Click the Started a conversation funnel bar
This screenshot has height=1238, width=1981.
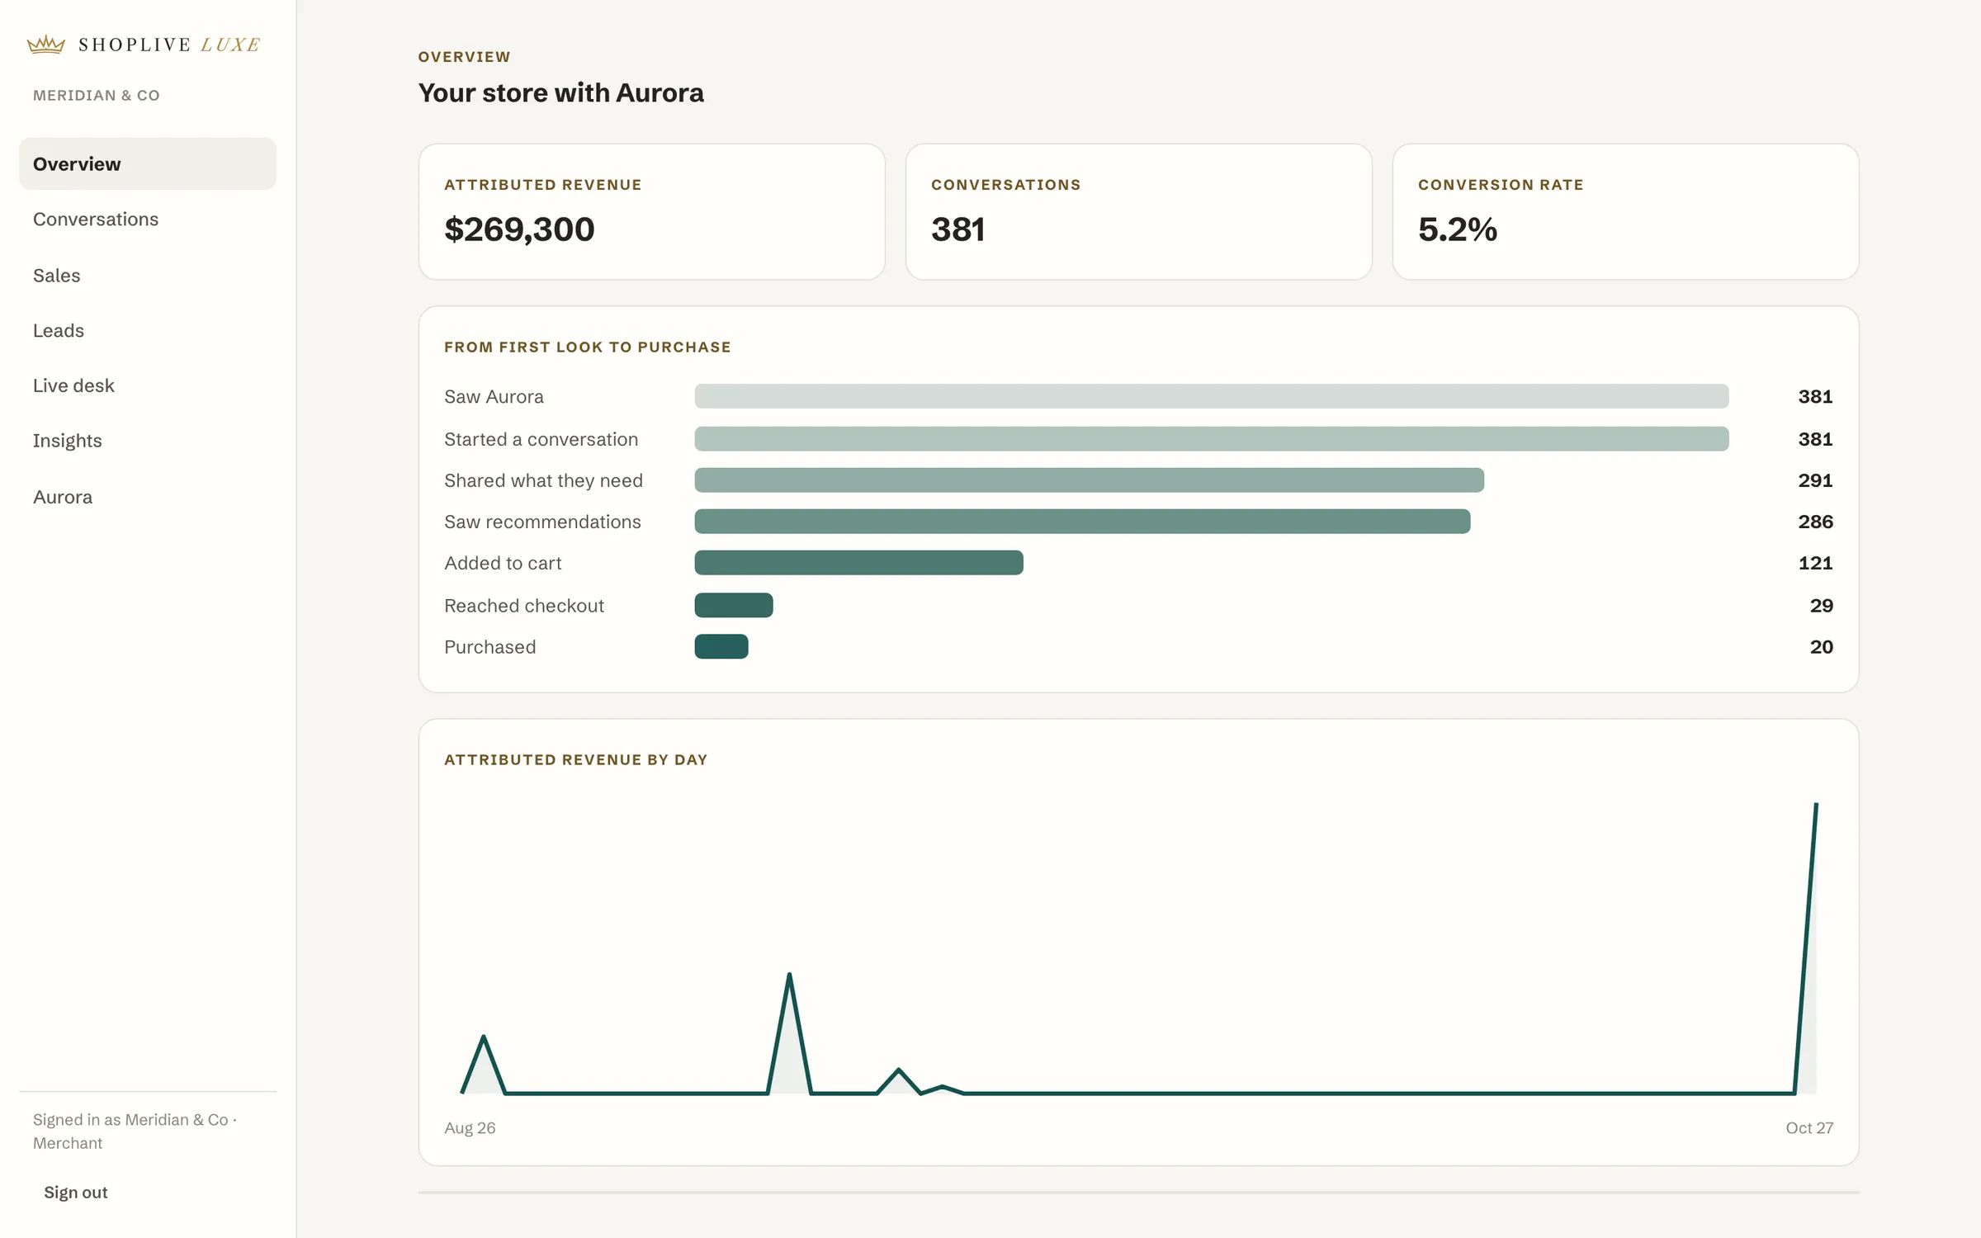click(x=1212, y=439)
